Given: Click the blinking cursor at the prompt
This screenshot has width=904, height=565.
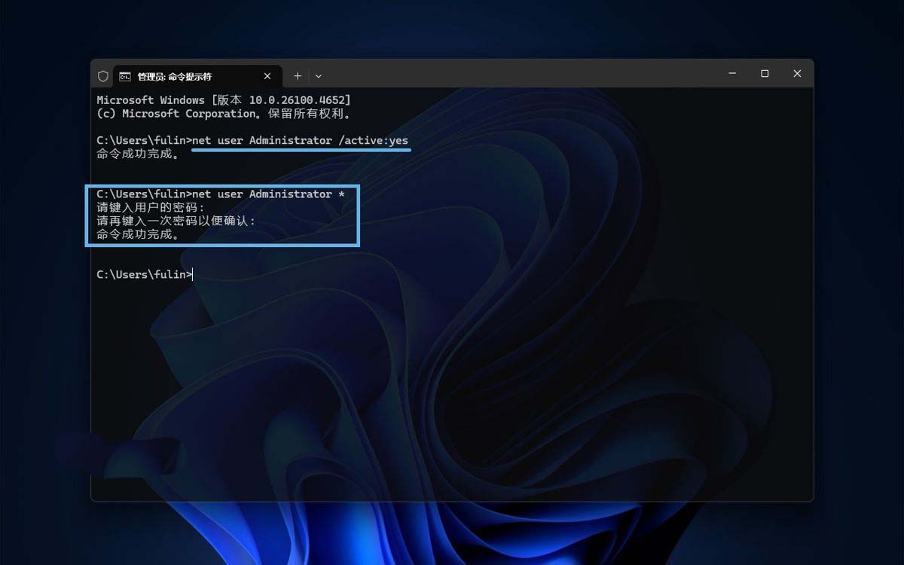Looking at the screenshot, I should (193, 274).
